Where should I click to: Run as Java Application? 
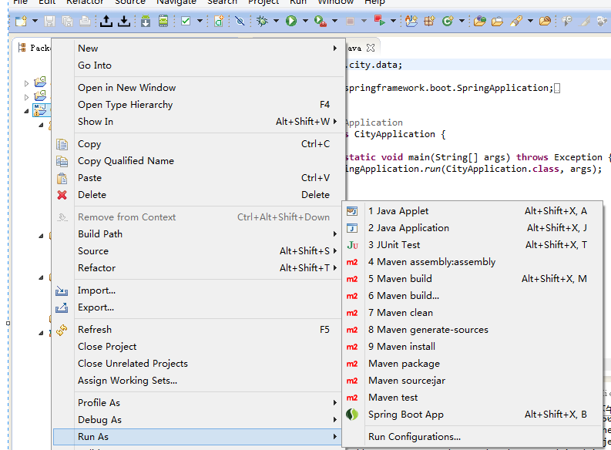472,228
